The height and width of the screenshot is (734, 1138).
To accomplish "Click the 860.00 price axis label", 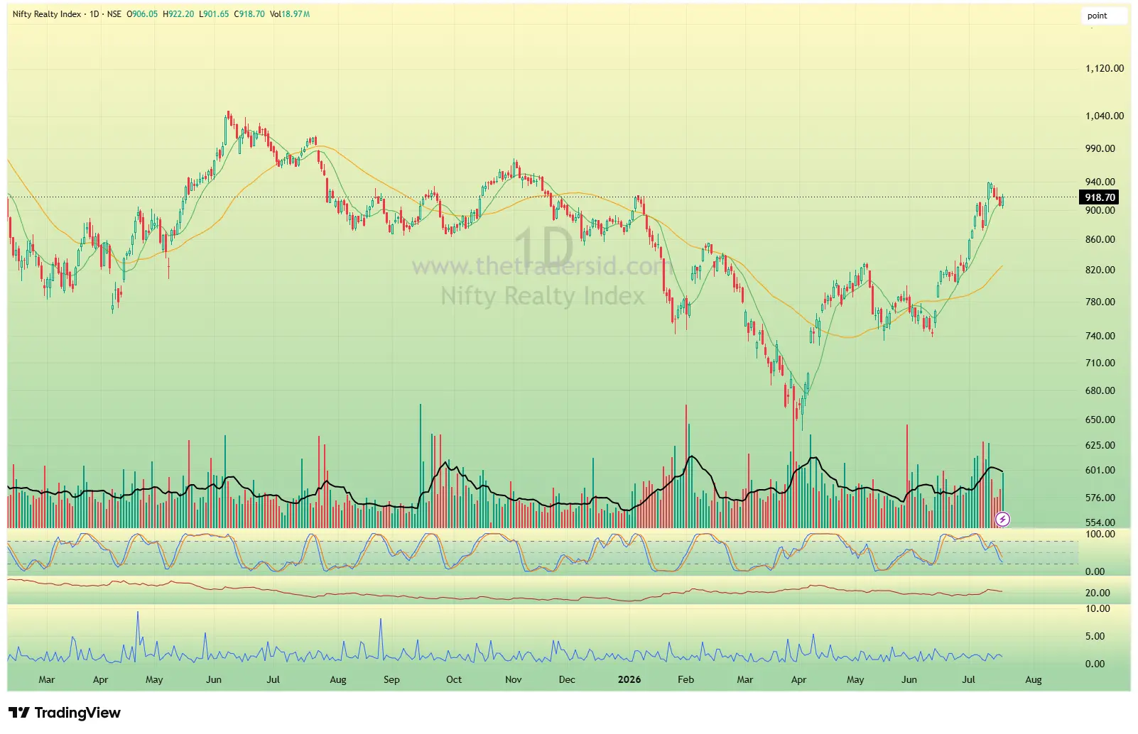I will click(1100, 239).
